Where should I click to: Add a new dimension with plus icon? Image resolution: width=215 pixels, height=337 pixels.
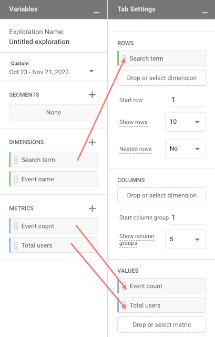(93, 142)
